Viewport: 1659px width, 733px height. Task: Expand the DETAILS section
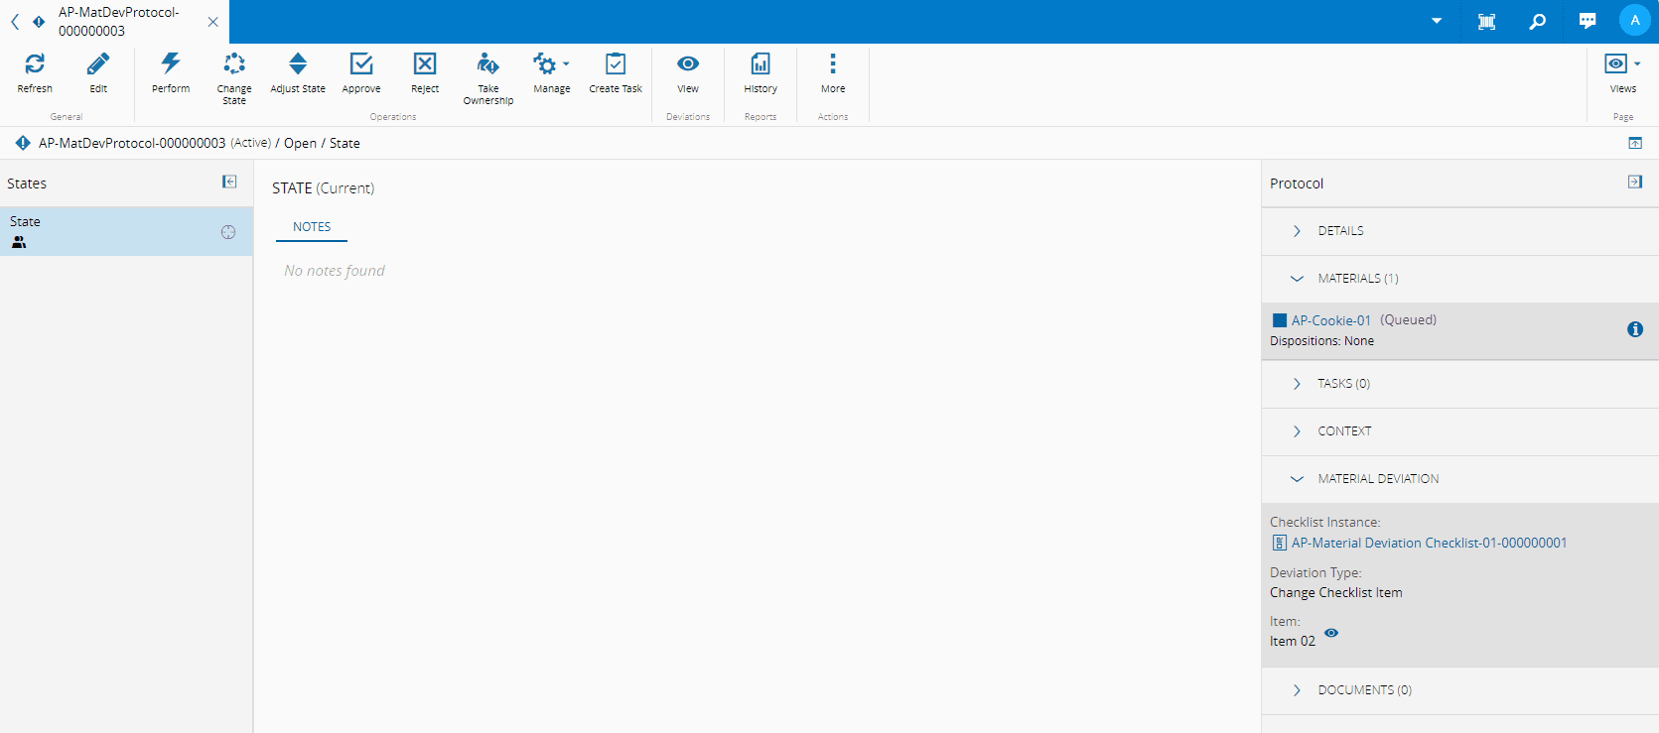1340,231
